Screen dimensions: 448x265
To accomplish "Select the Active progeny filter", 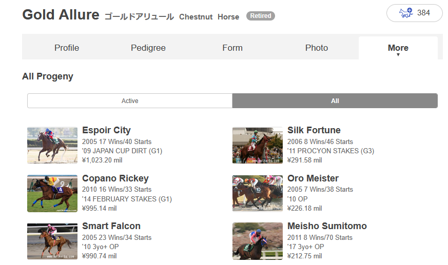I will coord(130,100).
